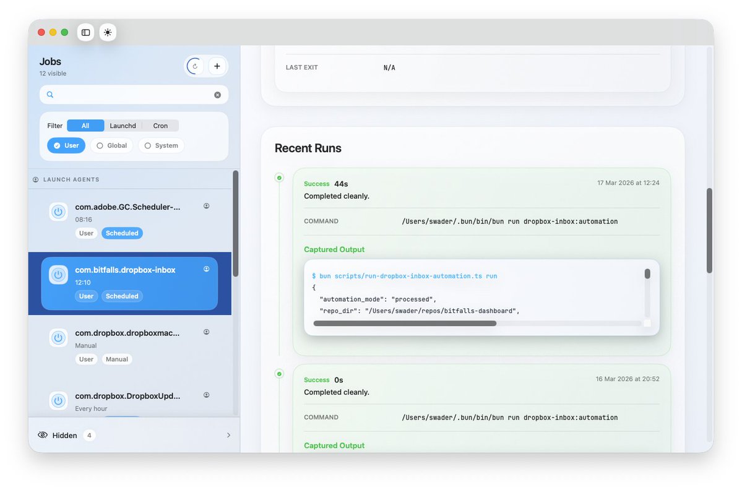The width and height of the screenshot is (742, 490).
Task: Expand the Hidden jobs section chevron
Action: pos(228,435)
